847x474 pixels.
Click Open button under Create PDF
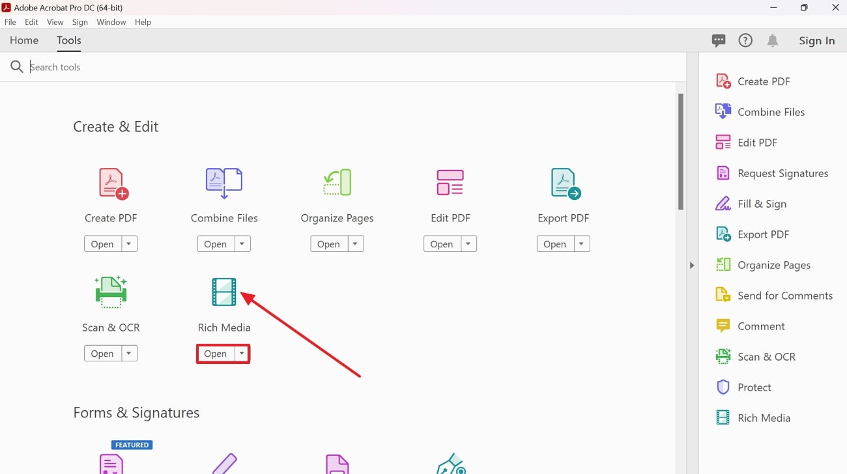pos(102,244)
